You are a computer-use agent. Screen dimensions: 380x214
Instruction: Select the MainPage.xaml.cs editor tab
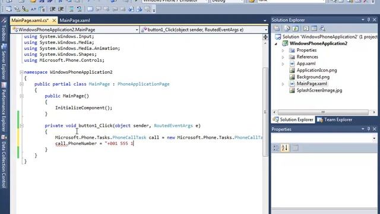click(30, 20)
